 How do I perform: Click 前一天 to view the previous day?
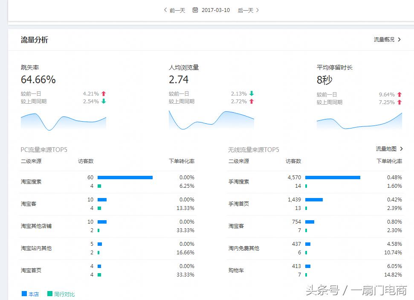point(175,10)
